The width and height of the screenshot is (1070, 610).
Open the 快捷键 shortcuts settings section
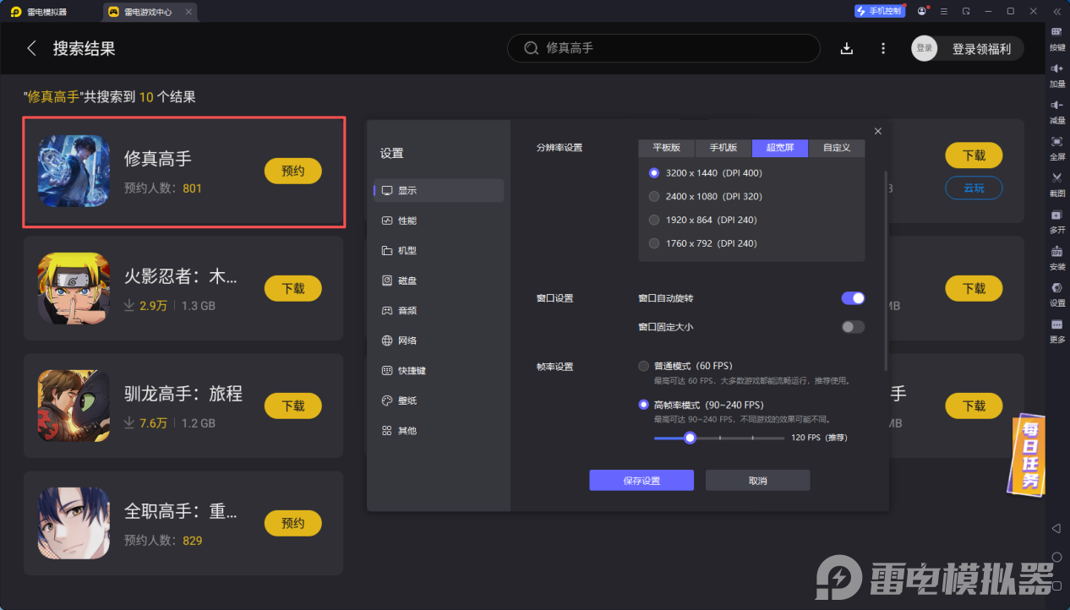[439, 371]
